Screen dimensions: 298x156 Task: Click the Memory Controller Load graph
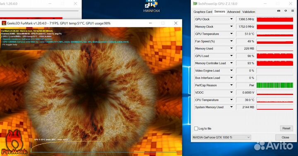click(275, 63)
